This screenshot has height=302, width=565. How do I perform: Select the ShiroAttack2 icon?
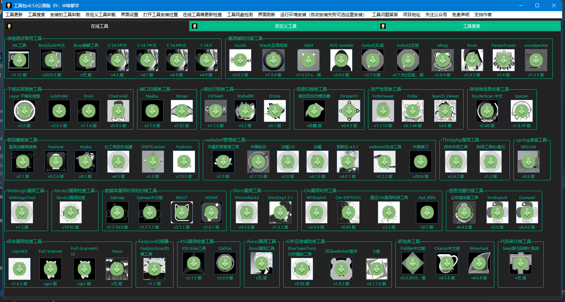pos(247,212)
